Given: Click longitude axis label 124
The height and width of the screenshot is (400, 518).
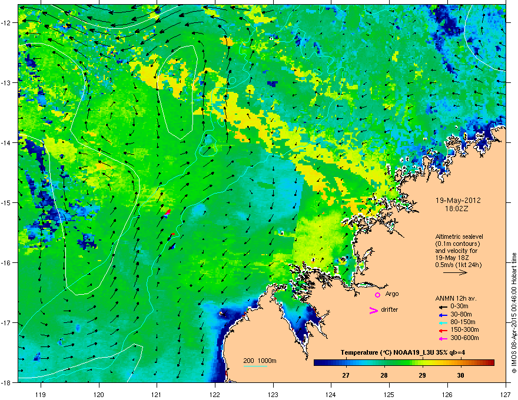Looking at the screenshot, I should tap(331, 394).
